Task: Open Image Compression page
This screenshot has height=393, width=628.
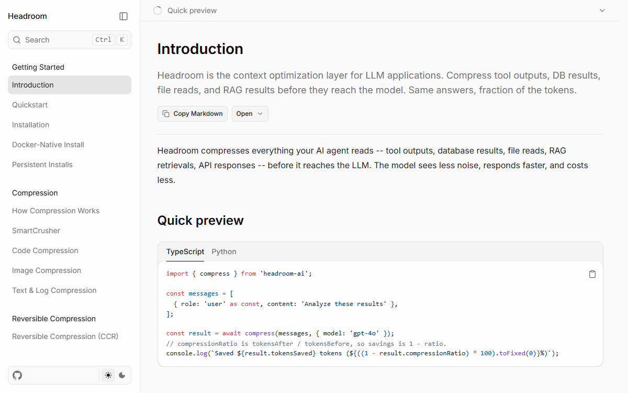Action: click(x=70, y=270)
